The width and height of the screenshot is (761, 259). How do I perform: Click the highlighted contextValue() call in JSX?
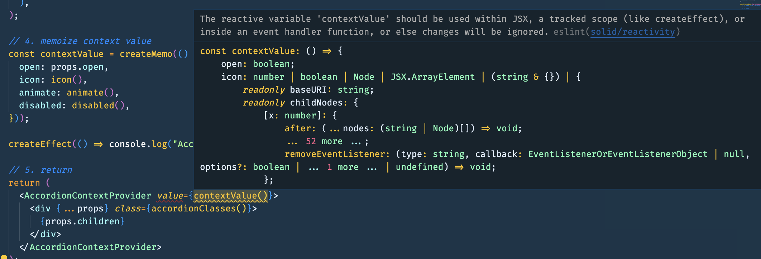pyautogui.click(x=231, y=196)
